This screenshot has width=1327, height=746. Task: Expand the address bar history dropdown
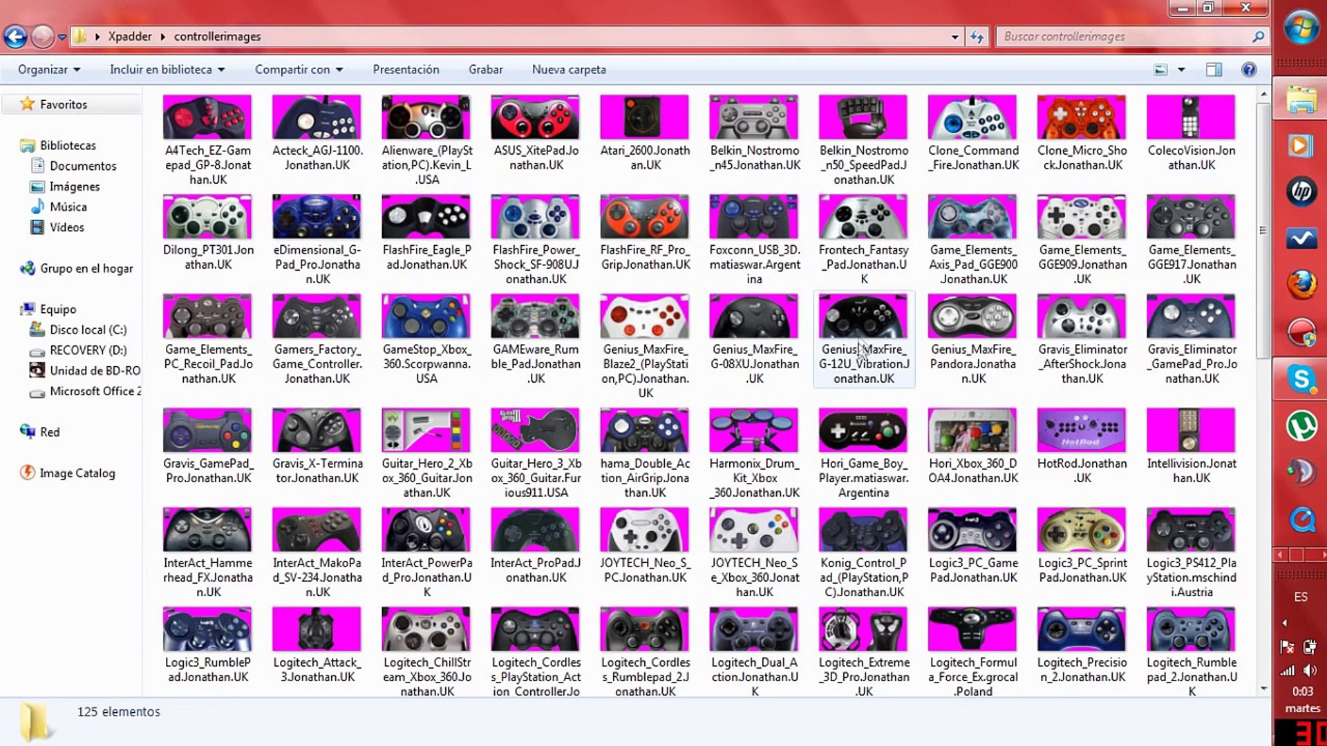(954, 37)
